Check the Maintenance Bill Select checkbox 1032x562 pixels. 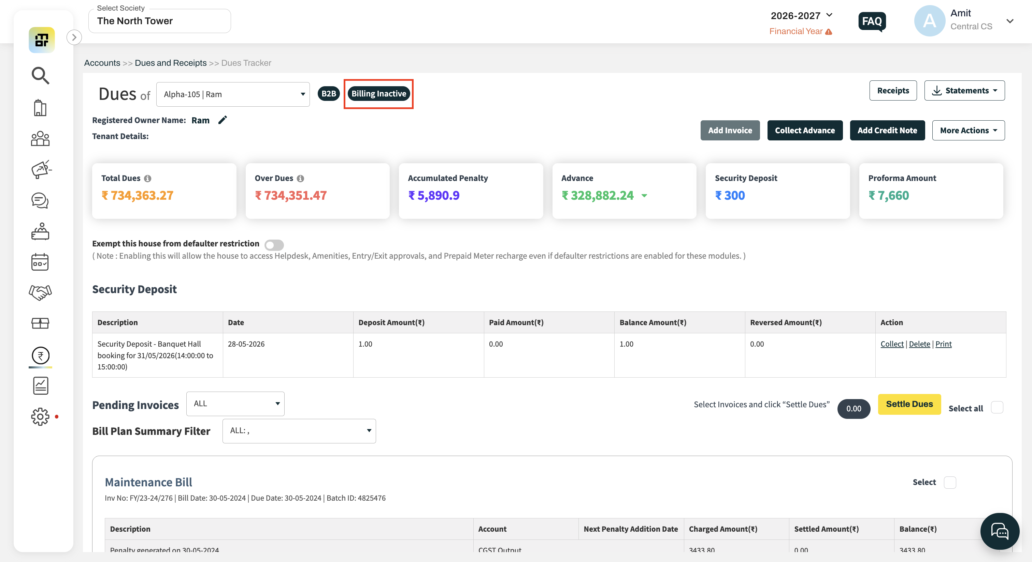tap(950, 482)
